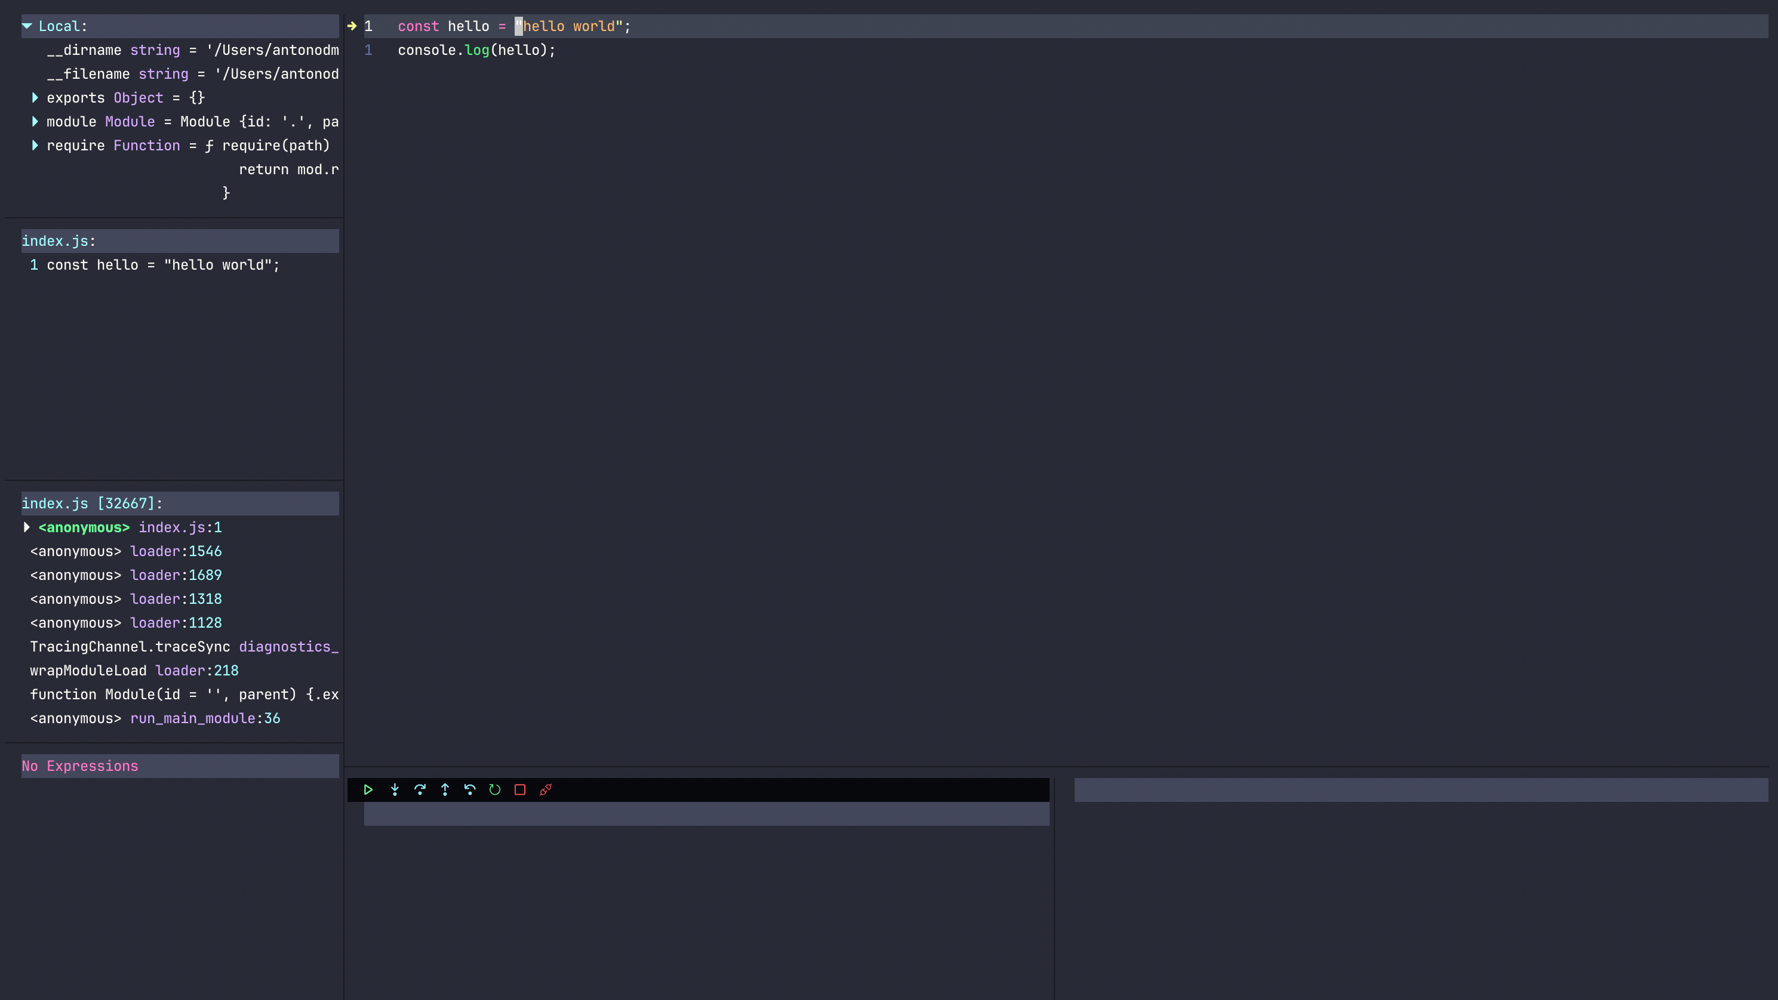
Task: Open stack frame loader:1318
Action: point(125,599)
